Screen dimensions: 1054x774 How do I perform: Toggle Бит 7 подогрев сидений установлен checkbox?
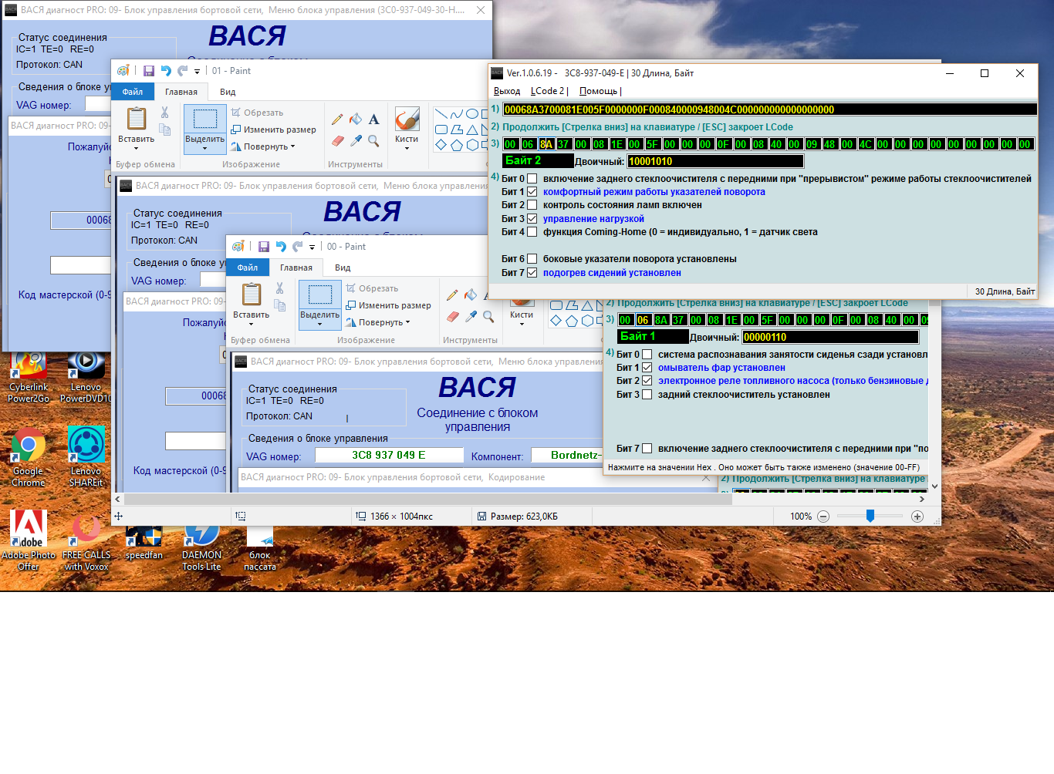(532, 273)
